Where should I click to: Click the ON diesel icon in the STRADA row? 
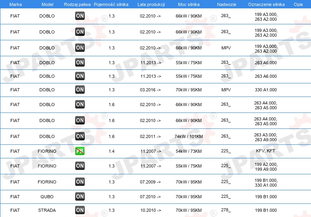(x=80, y=210)
